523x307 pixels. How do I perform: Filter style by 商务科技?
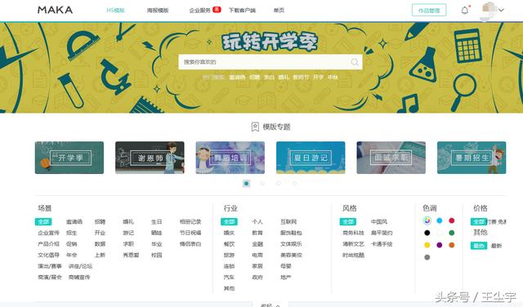353,233
